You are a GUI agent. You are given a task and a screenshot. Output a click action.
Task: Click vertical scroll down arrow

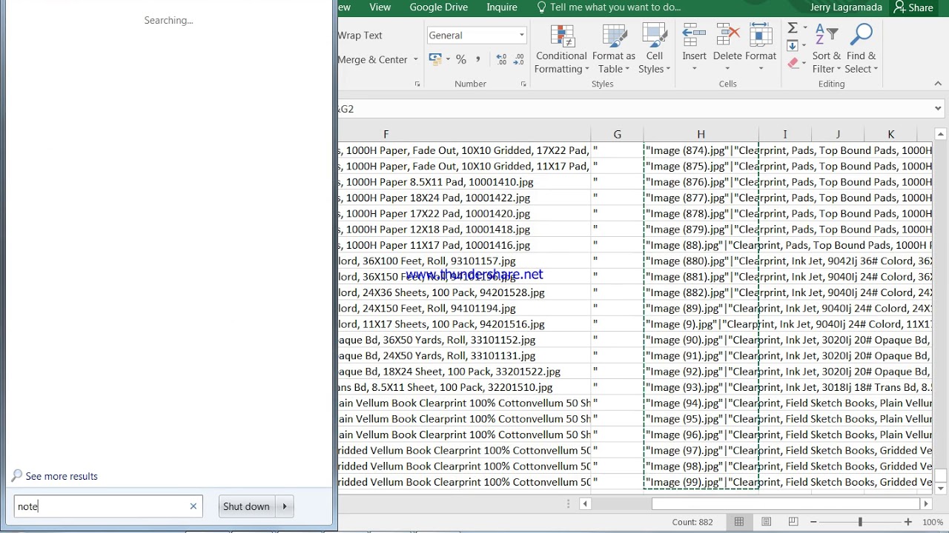[x=940, y=489]
